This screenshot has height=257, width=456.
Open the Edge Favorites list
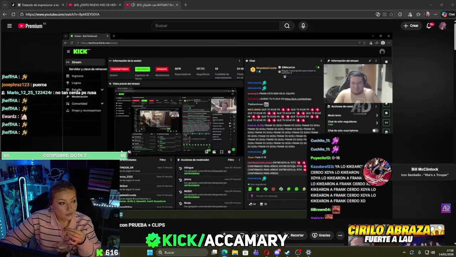pyautogui.click(x=418, y=14)
